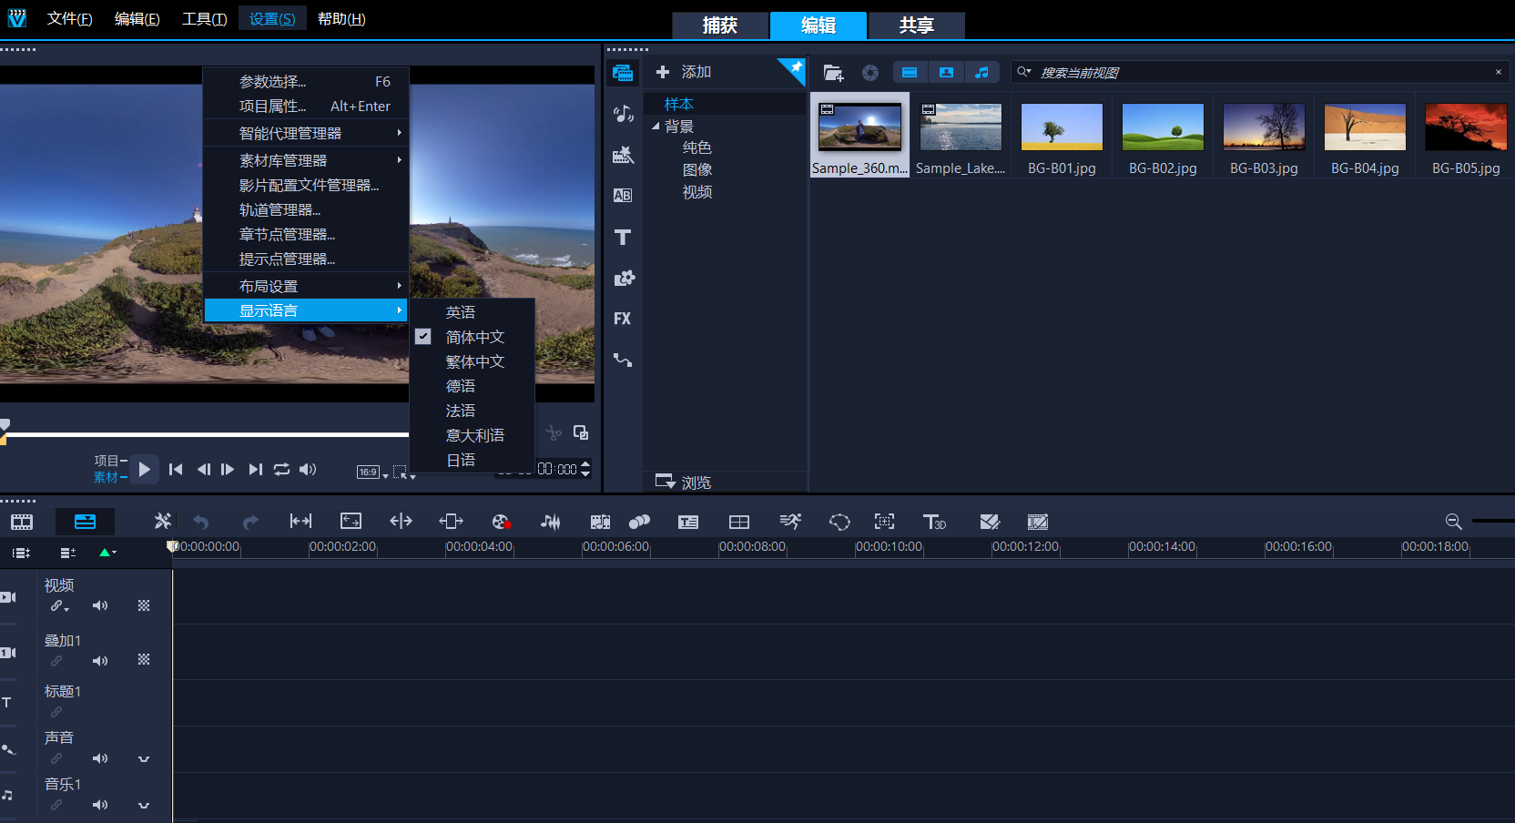
Task: Zoom out the timeline with magnifier icon
Action: click(x=1453, y=522)
